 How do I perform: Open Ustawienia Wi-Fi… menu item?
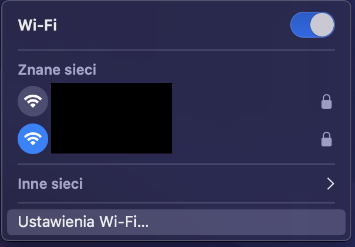176,222
